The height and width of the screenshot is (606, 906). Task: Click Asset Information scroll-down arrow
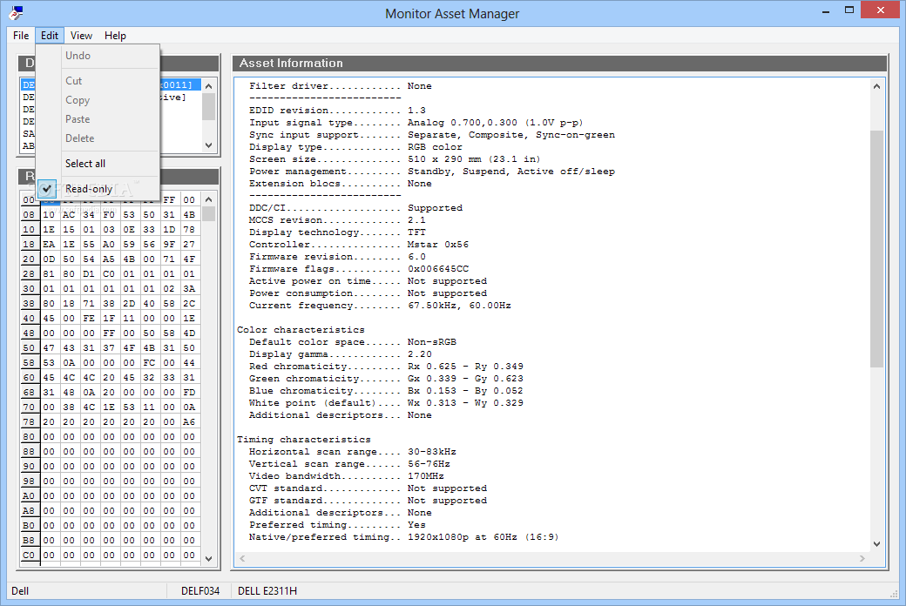click(x=876, y=543)
